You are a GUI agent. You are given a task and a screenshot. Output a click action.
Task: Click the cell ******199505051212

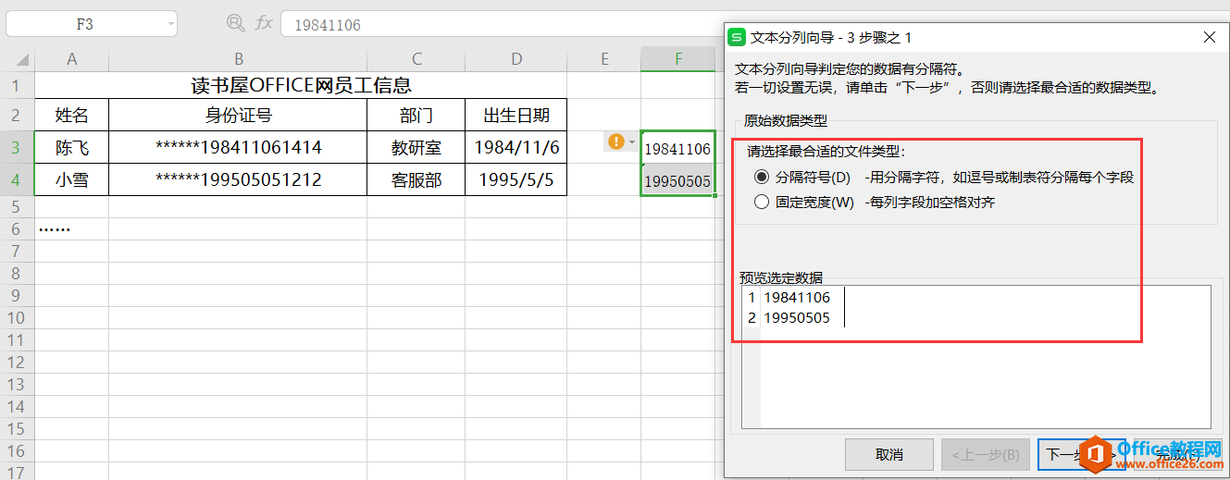click(238, 180)
